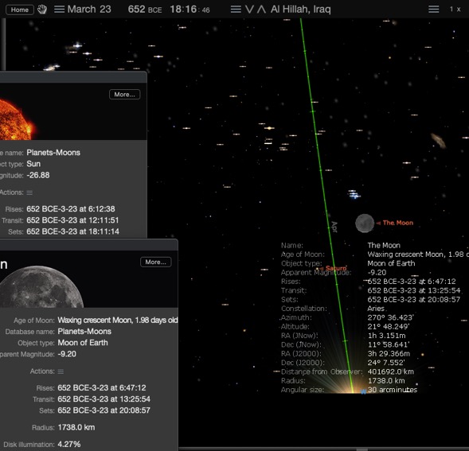The height and width of the screenshot is (451, 469).
Task: Open the time rate hamburger menu
Action: [433, 10]
